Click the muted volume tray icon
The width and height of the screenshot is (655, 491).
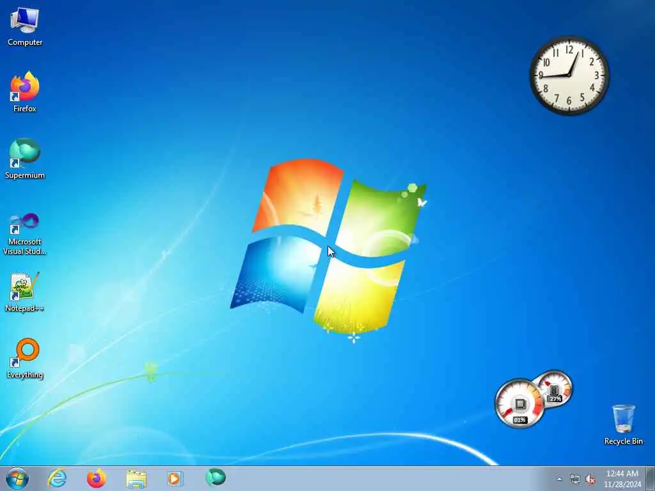(x=590, y=479)
